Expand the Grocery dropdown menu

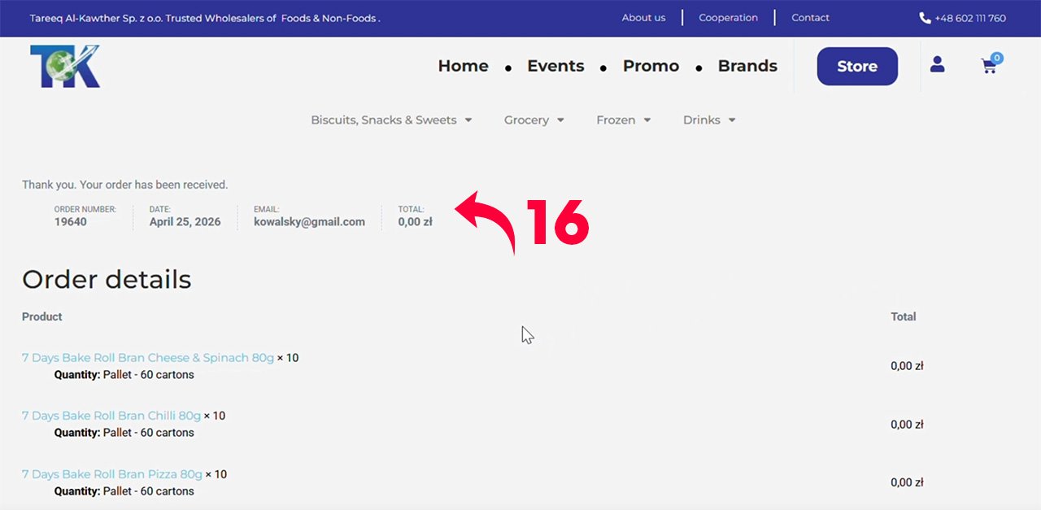click(534, 120)
